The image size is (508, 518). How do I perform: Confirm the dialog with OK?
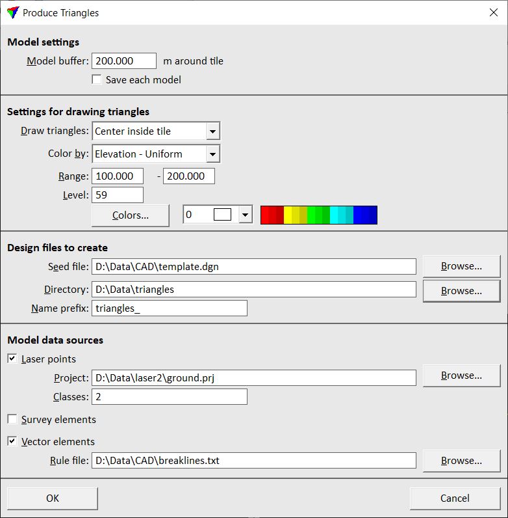click(53, 498)
